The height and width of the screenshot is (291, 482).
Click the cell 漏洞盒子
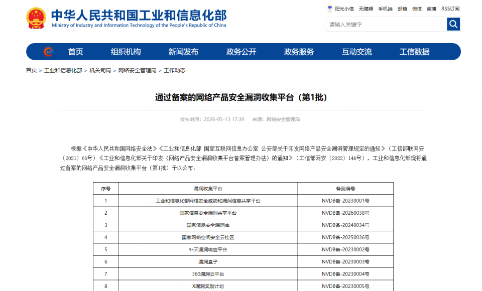[208, 262]
